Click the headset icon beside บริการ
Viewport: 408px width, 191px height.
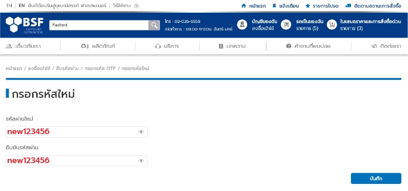pyautogui.click(x=158, y=46)
